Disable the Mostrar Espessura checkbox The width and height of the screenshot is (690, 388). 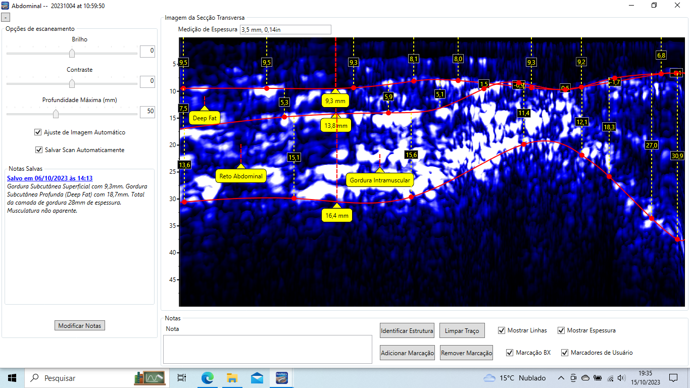coord(561,330)
